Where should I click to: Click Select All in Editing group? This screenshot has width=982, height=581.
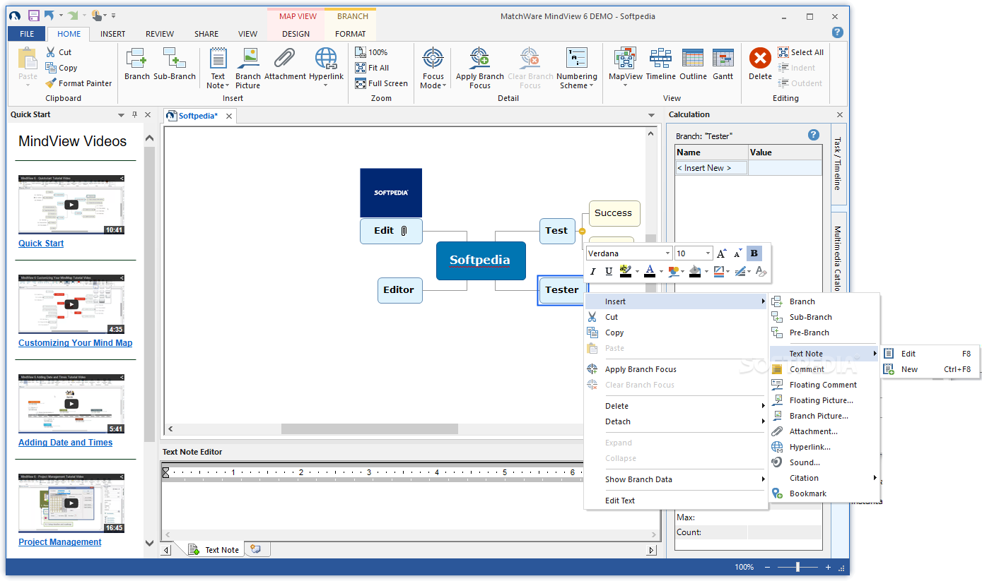(800, 52)
